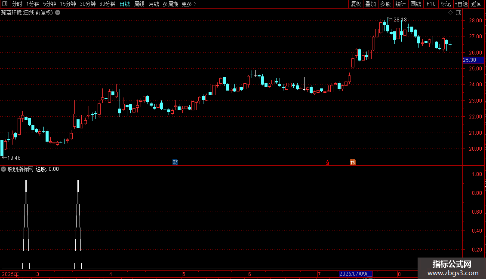Expand the 更多 periods menu
The height and width of the screenshot is (279, 486).
(189, 4)
